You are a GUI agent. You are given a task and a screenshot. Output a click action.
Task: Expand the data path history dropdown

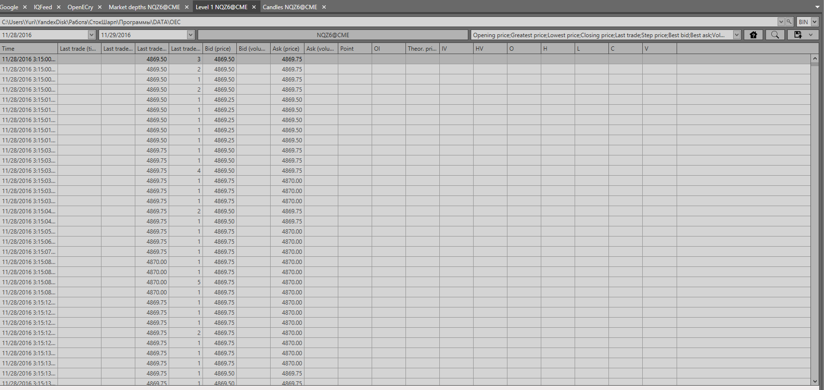[x=781, y=22]
